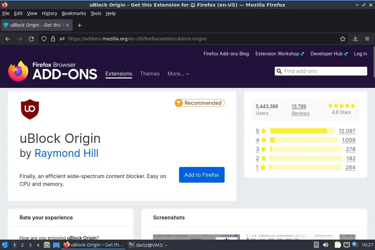Open a new tab with plus button
The height and width of the screenshot is (250, 375).
click(80, 25)
